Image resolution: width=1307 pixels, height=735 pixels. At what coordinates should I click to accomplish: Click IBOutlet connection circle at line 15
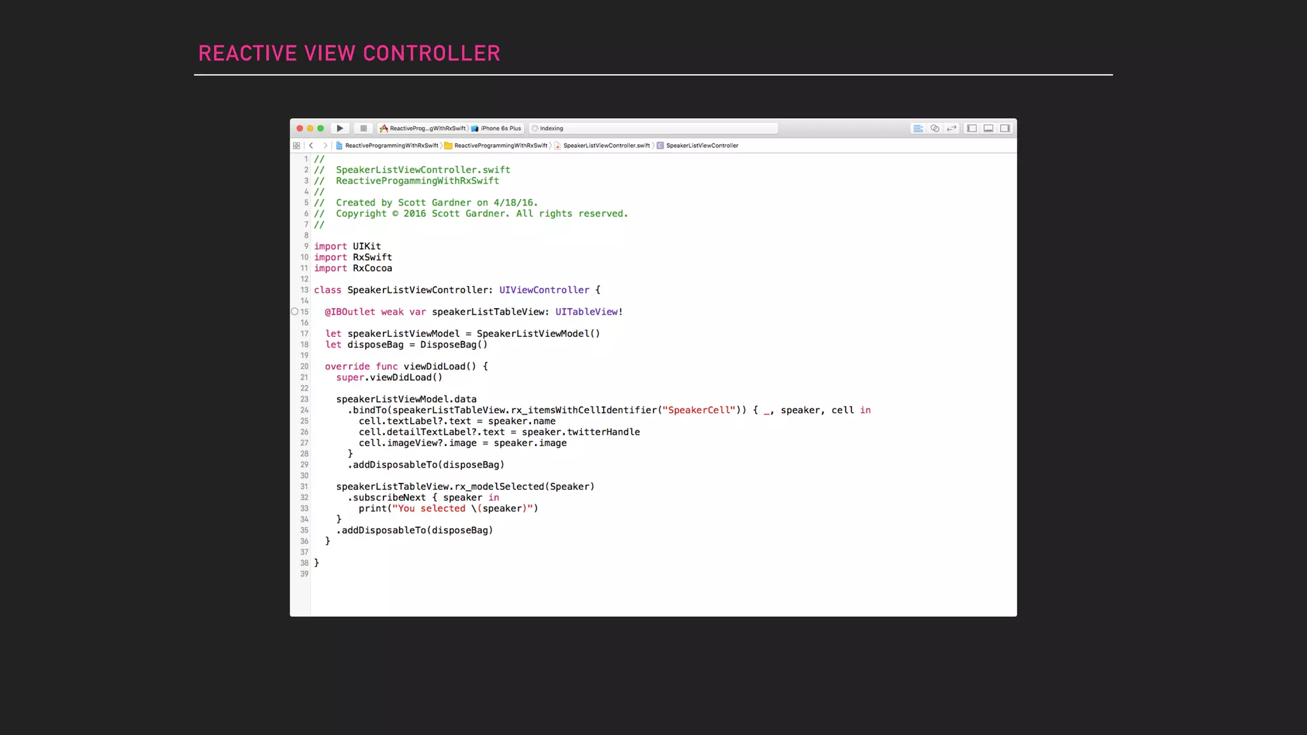(294, 312)
